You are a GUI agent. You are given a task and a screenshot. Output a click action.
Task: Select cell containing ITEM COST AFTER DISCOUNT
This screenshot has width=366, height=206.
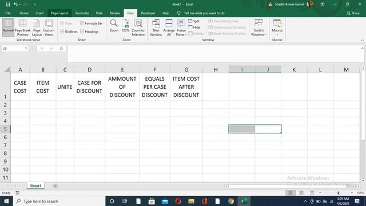click(186, 87)
